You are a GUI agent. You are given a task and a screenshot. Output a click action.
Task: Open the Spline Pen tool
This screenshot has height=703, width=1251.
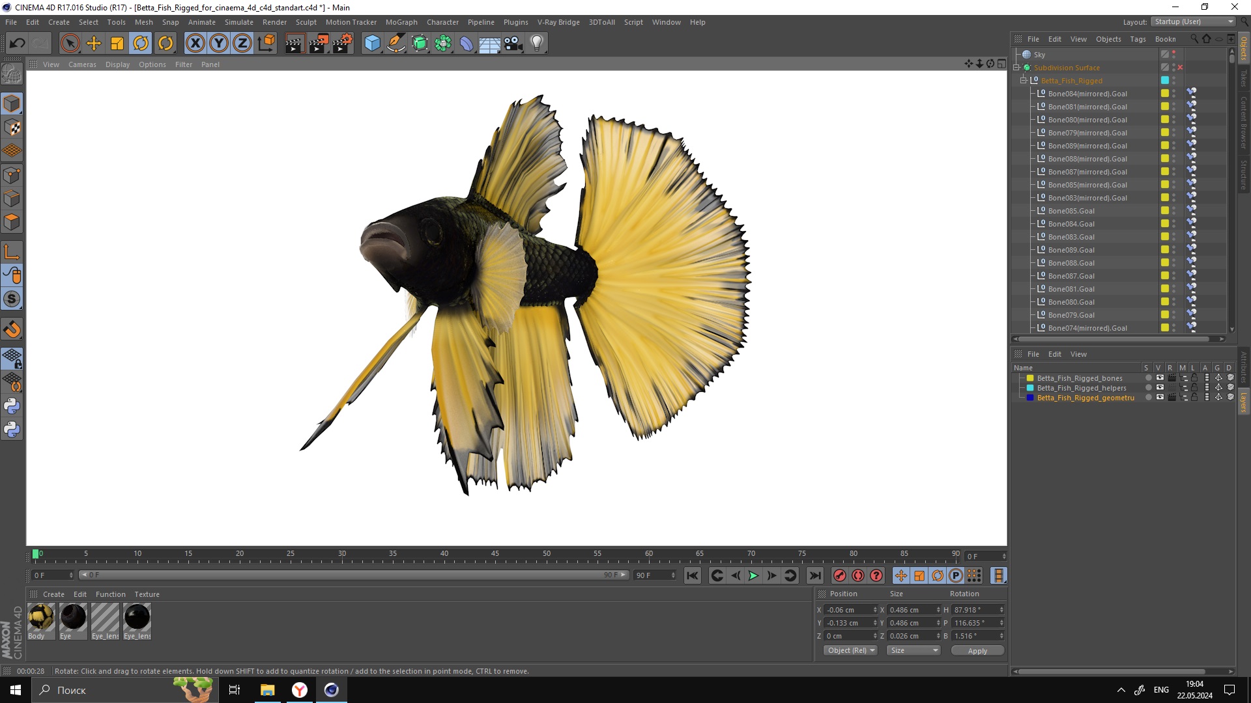[x=395, y=44]
